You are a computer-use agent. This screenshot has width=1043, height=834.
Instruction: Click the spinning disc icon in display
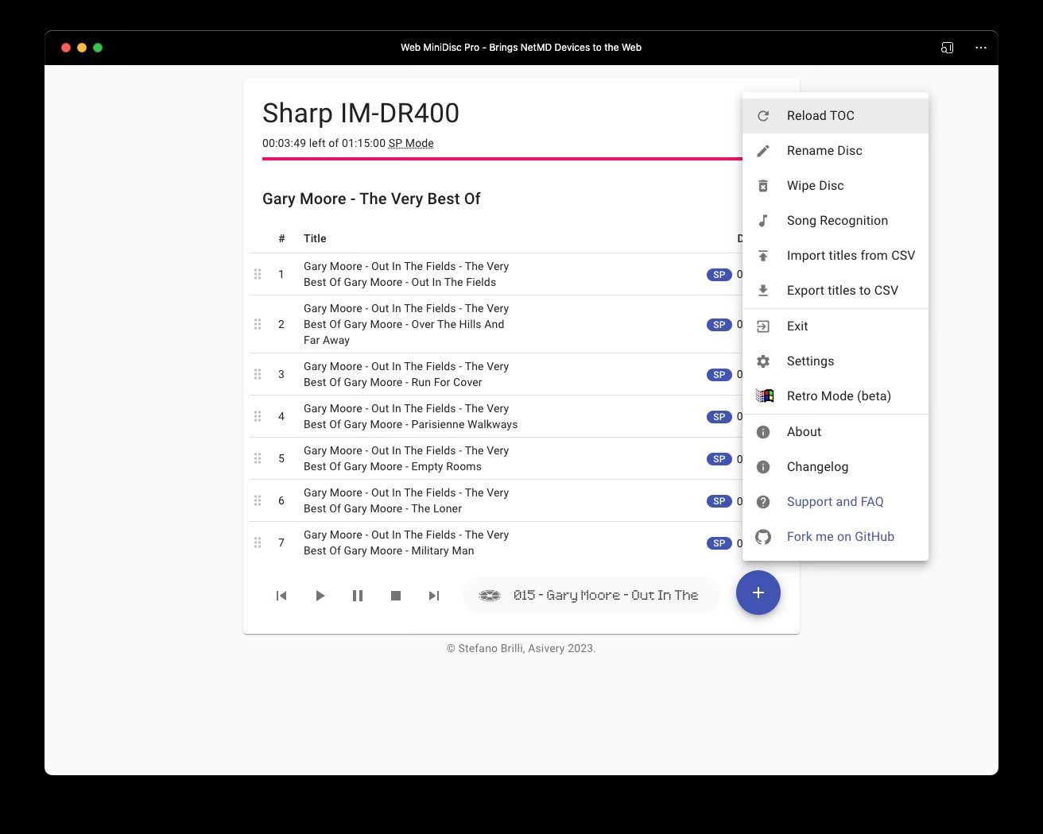(490, 596)
